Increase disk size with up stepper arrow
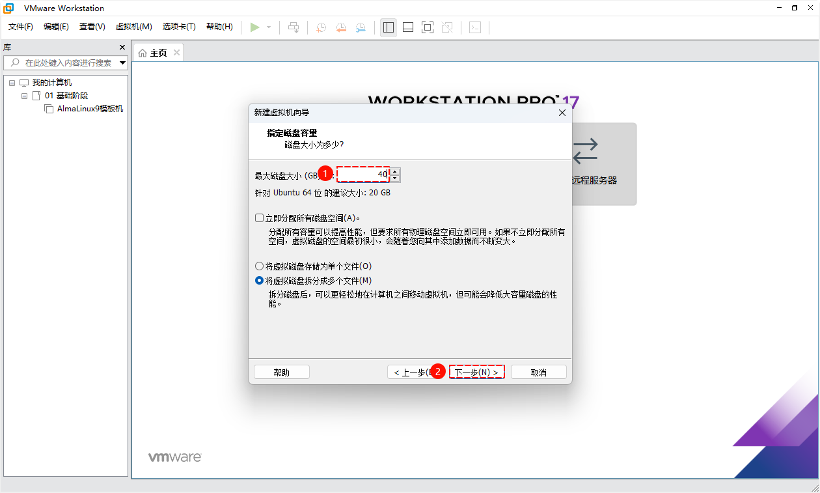 click(395, 171)
